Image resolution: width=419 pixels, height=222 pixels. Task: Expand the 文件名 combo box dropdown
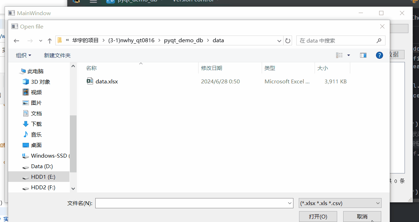pos(290,203)
